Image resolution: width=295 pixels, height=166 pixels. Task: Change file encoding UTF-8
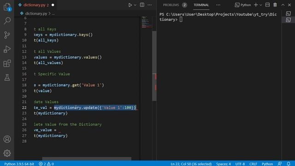240,164
